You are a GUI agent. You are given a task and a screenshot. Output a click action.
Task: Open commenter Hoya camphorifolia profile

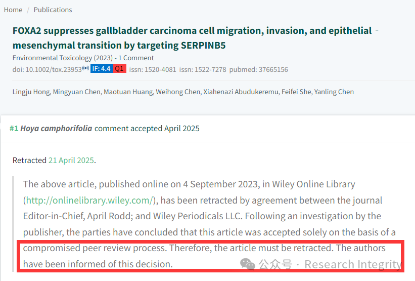coord(57,129)
